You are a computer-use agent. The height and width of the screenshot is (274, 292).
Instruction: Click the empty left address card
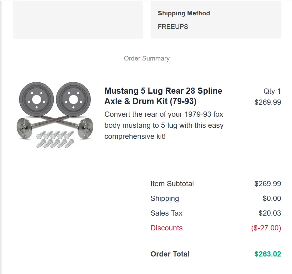[x=78, y=20]
